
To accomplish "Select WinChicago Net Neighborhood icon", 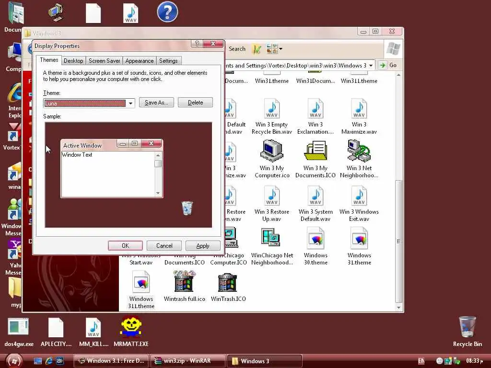I will [x=272, y=247].
